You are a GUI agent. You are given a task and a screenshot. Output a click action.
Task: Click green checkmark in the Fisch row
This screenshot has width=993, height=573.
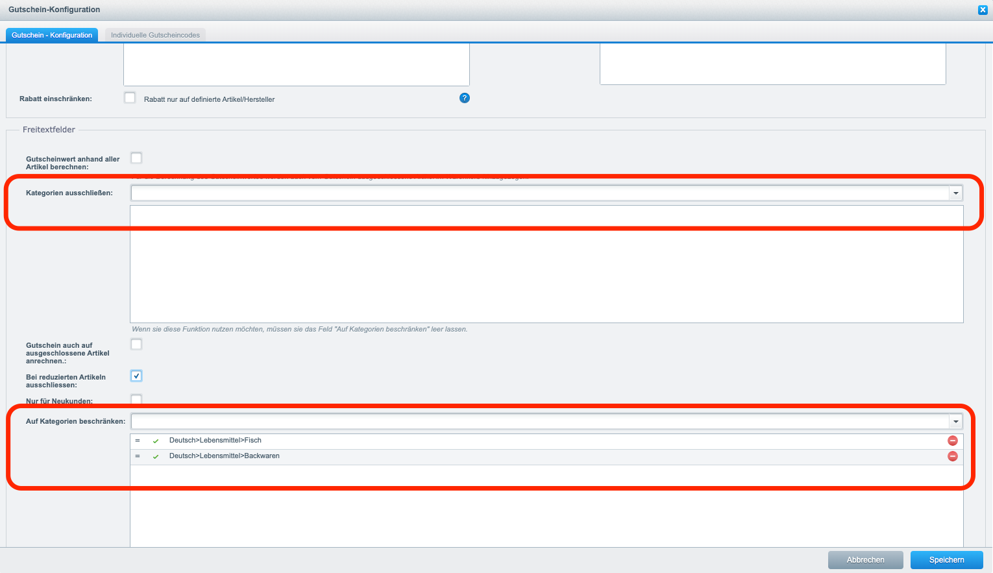point(156,441)
